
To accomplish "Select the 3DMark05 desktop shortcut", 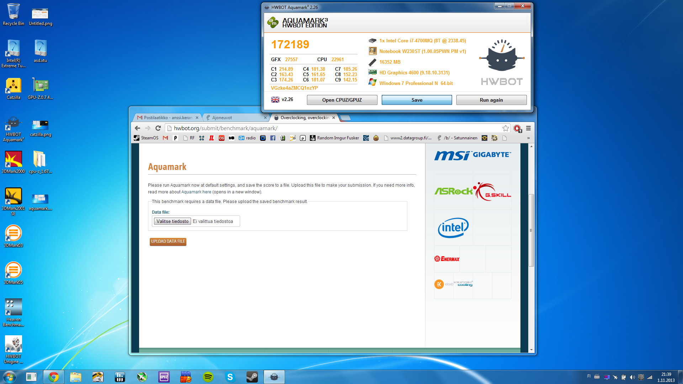I will click(14, 273).
